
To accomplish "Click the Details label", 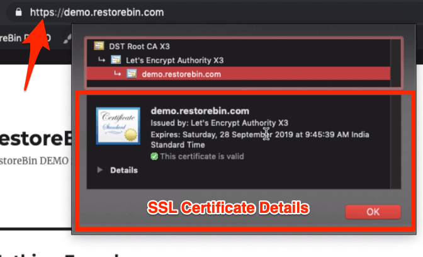I will pyautogui.click(x=124, y=170).
